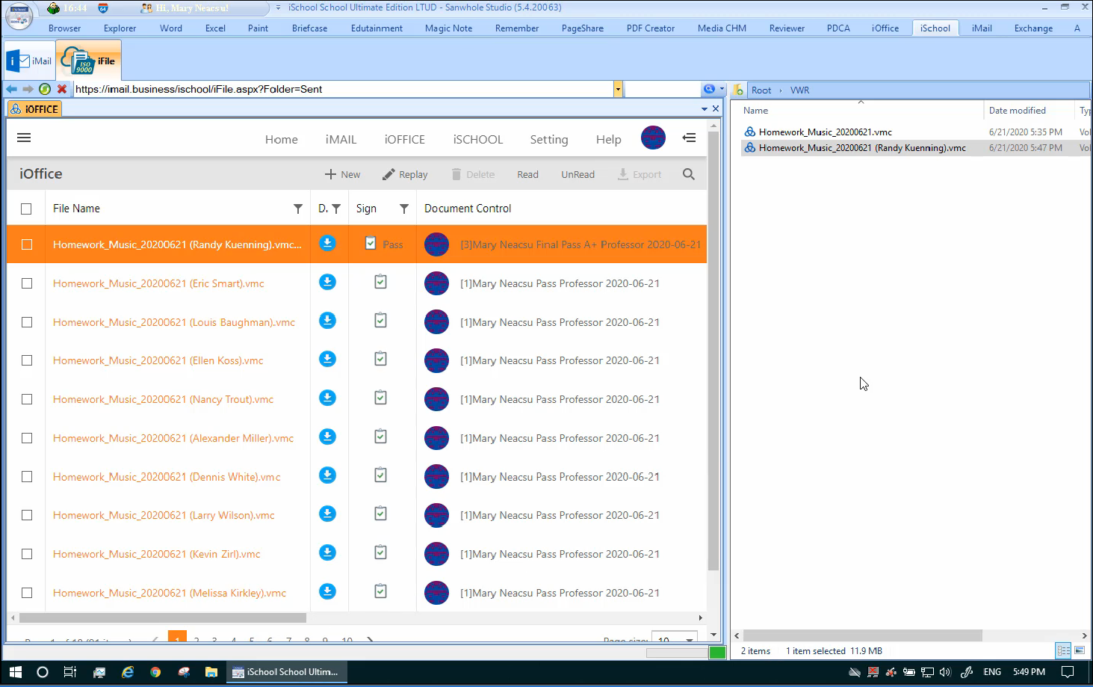
Task: Check the box for Larry Wilson row
Action: tap(27, 515)
